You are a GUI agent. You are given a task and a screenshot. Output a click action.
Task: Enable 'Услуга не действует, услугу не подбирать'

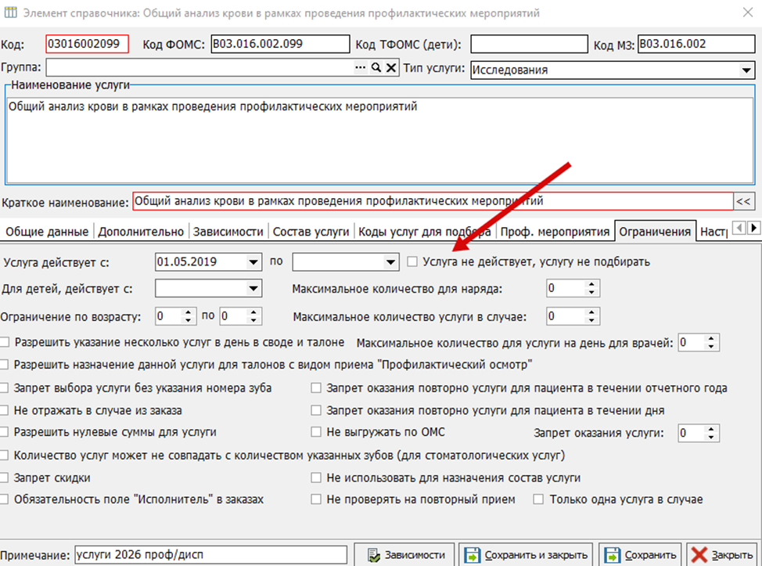pos(412,261)
